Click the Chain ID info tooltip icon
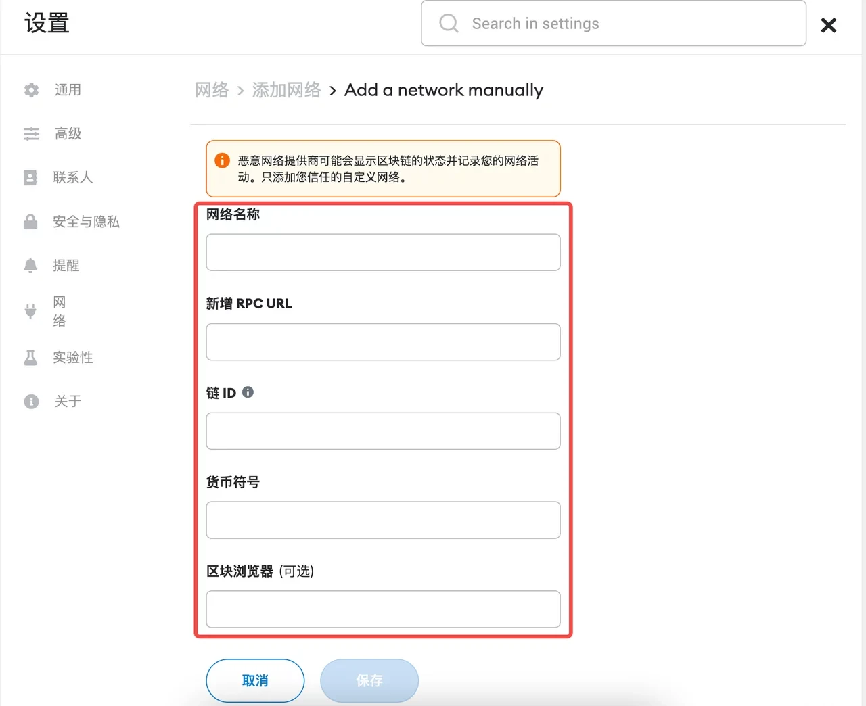 click(x=248, y=392)
